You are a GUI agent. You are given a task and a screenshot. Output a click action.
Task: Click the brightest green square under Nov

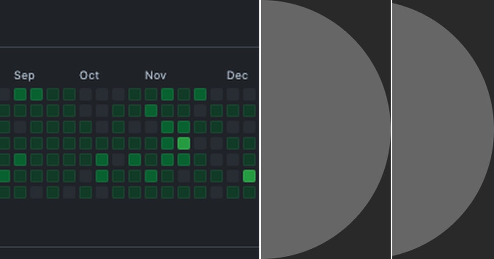point(184,143)
